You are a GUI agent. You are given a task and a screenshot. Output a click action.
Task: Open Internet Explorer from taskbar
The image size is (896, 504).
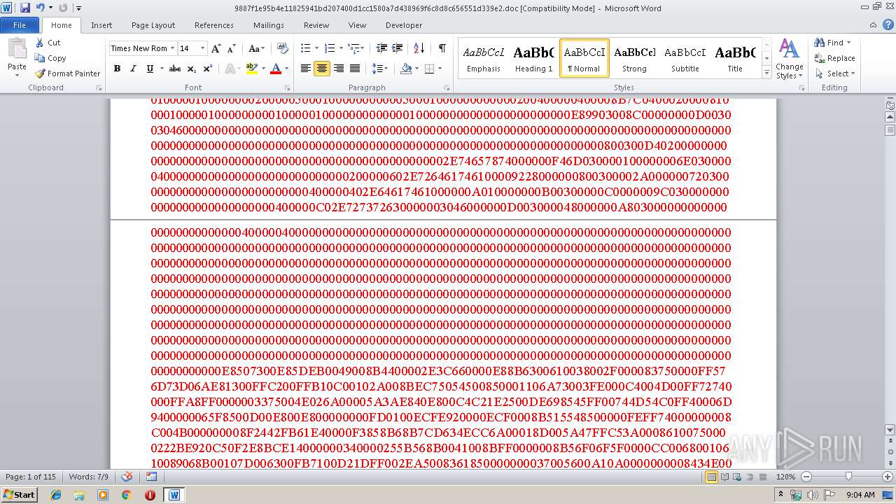coord(56,495)
